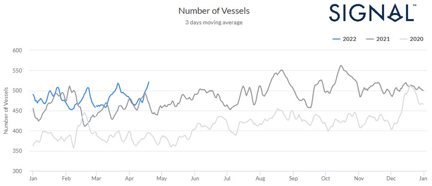Click the 2021 line's highest peak in October
432x186 pixels.
[341, 66]
